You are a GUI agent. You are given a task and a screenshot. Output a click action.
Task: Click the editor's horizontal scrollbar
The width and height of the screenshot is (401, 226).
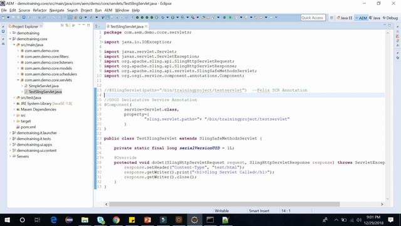[x=224, y=204]
